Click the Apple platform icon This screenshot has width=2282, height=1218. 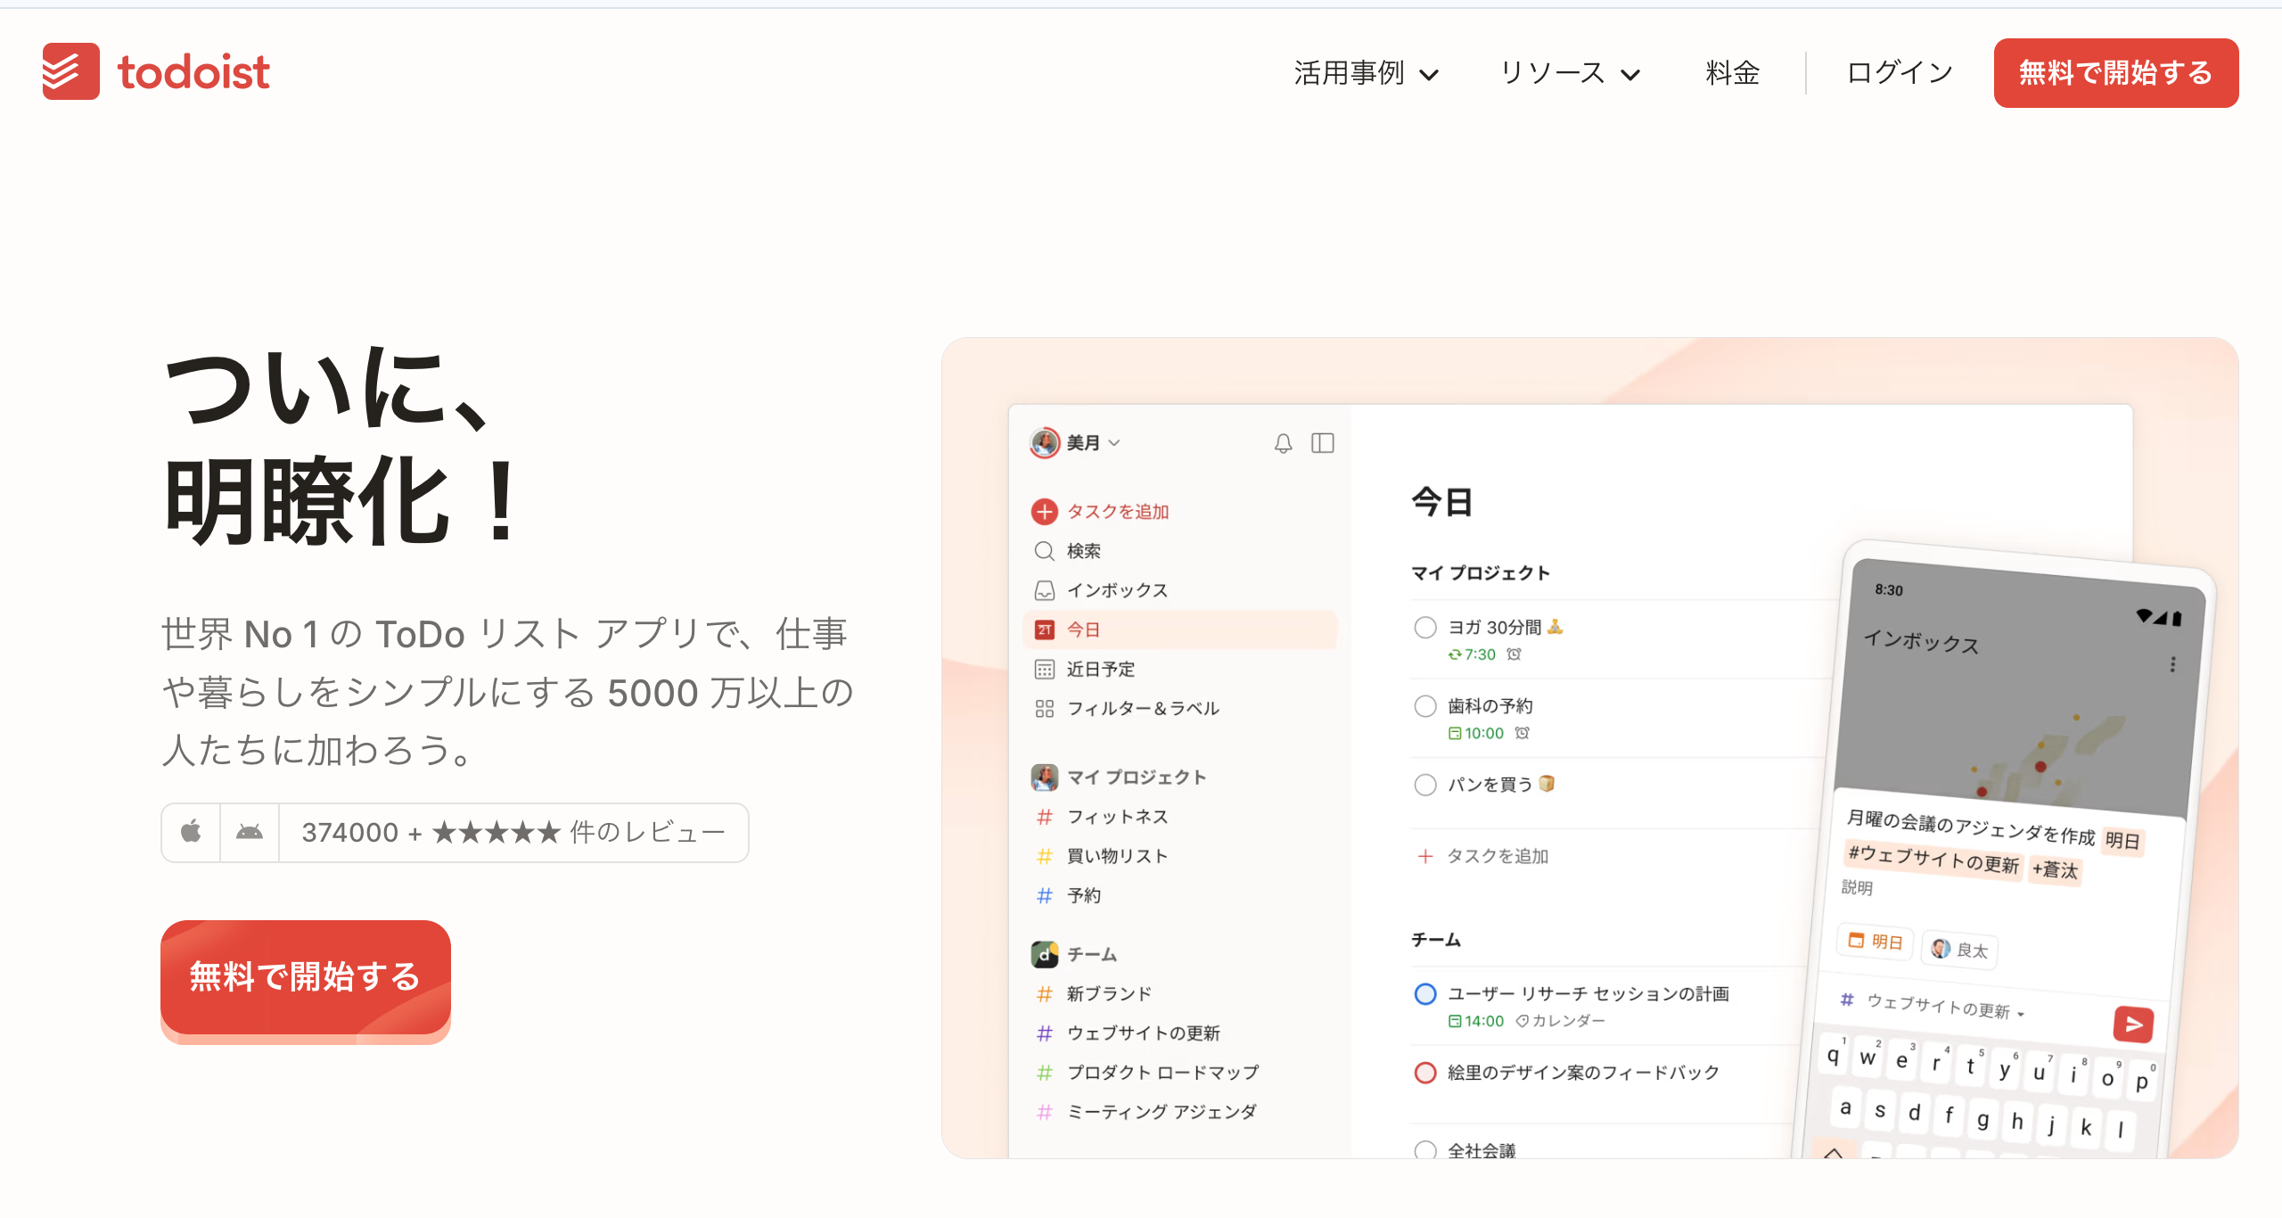tap(191, 832)
